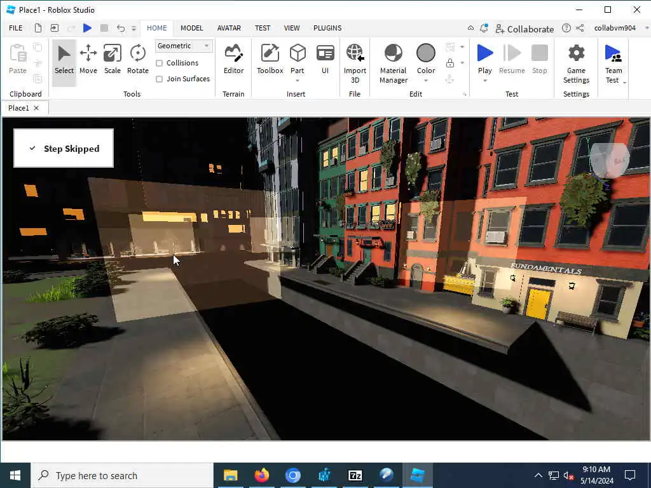Click the yellow door in viewport
Viewport: 651px width, 488px height.
[538, 304]
